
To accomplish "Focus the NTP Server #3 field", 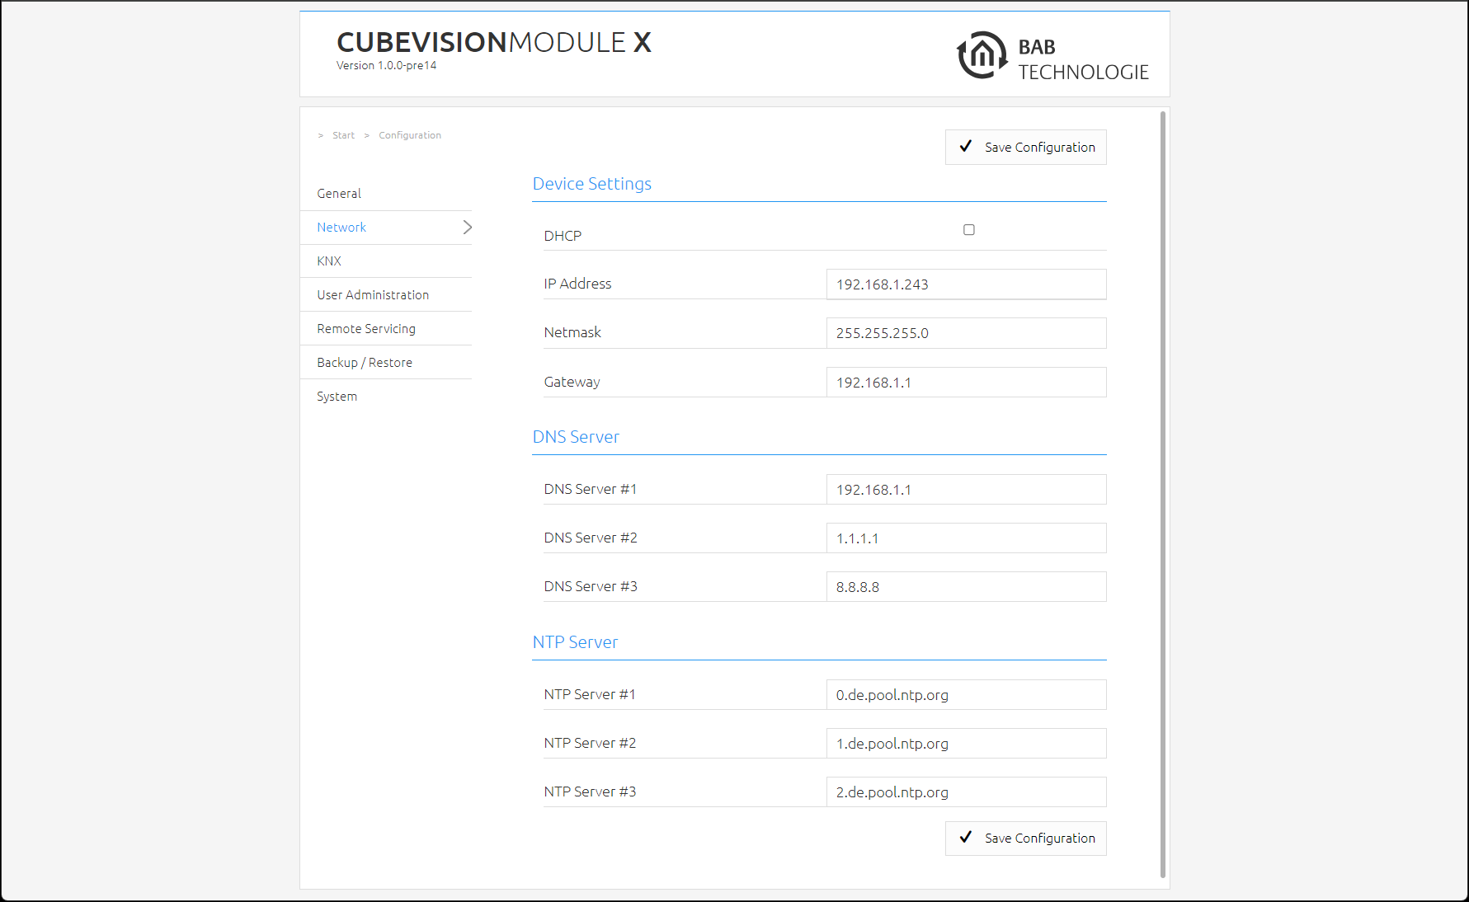I will [967, 792].
